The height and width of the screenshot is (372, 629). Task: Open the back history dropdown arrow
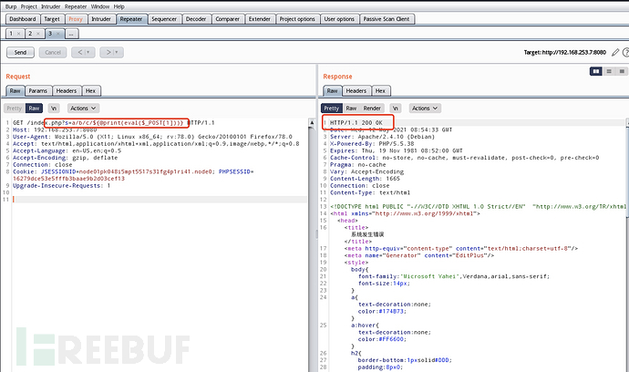(89, 52)
